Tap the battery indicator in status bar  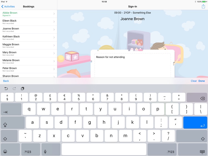pos(204,2)
